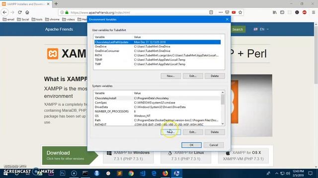Open Visual Studio Code from taskbar
318x178 pixels.
coord(143,173)
